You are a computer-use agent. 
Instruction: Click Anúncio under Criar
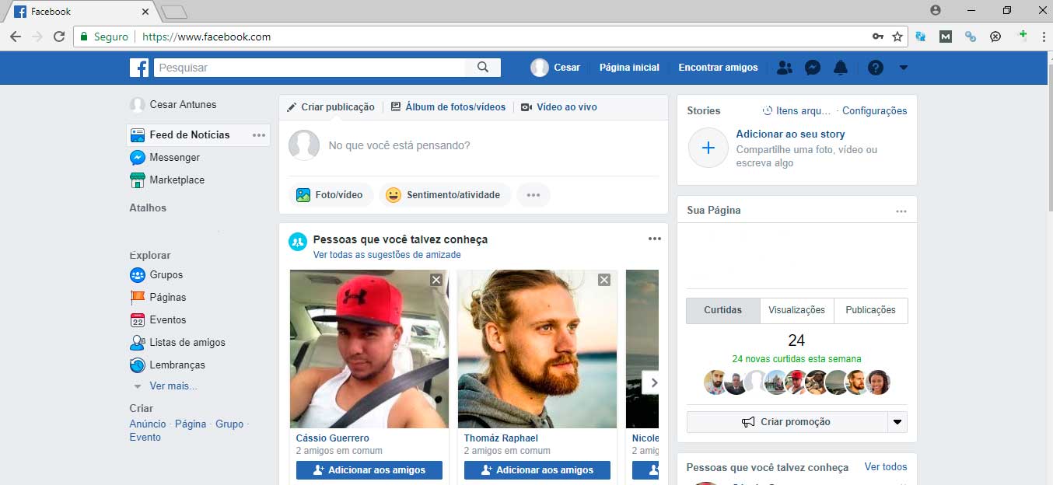[x=148, y=424]
